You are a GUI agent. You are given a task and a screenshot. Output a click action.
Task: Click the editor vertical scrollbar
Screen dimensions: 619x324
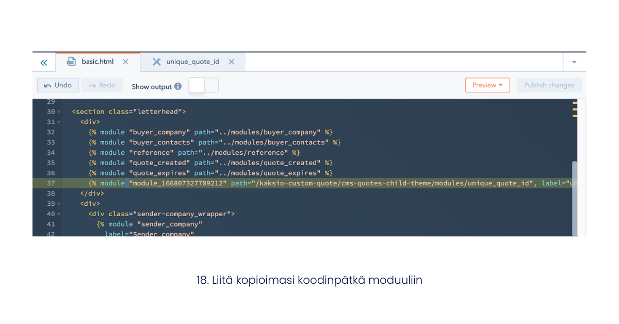click(575, 199)
